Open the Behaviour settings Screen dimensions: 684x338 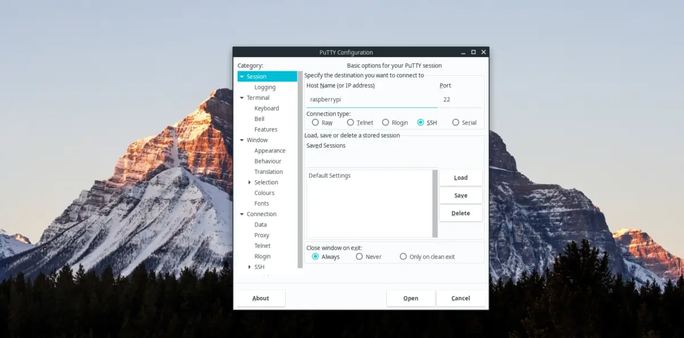(x=268, y=161)
